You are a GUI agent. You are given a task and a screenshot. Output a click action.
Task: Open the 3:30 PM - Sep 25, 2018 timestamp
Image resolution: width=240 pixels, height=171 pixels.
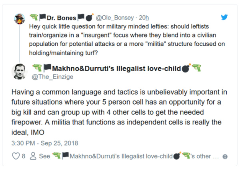point(45,143)
